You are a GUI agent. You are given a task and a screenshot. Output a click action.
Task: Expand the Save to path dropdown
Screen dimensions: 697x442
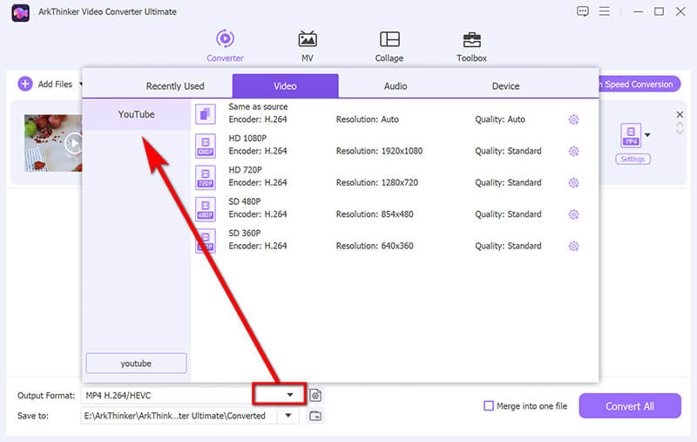point(288,415)
